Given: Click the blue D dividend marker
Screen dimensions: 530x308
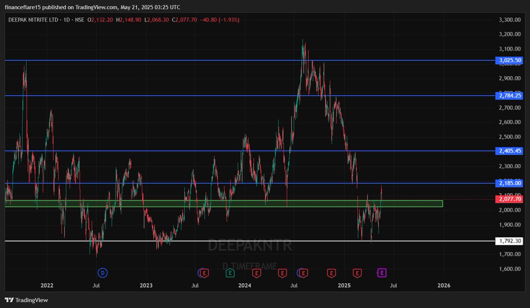Looking at the screenshot, I should click(x=103, y=273).
